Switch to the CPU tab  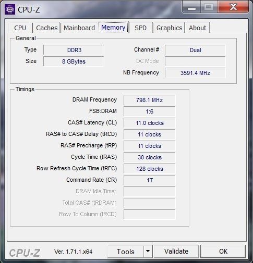(x=20, y=28)
